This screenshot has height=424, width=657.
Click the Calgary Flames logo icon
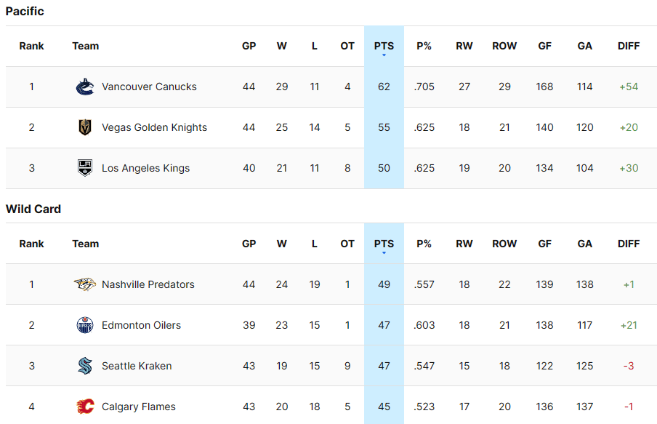pos(85,407)
